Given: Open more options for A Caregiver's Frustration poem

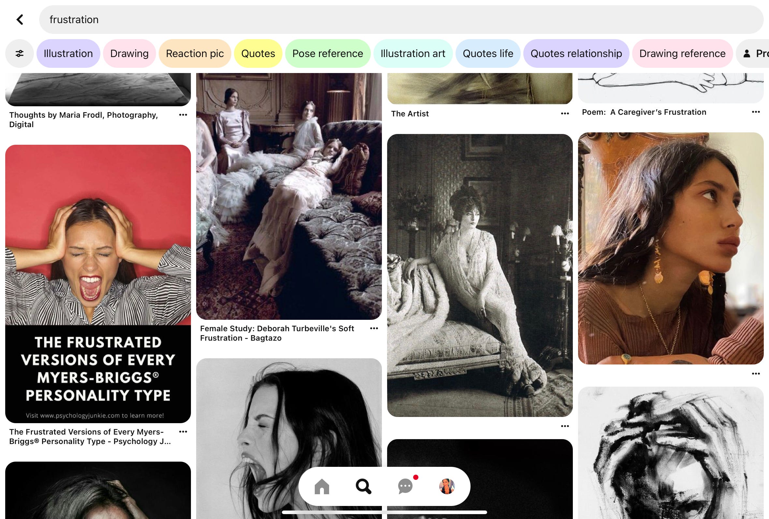Looking at the screenshot, I should pos(756,112).
